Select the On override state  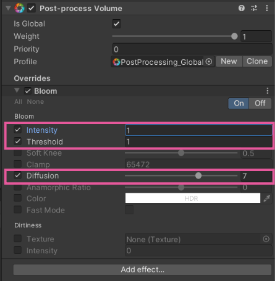coord(239,103)
